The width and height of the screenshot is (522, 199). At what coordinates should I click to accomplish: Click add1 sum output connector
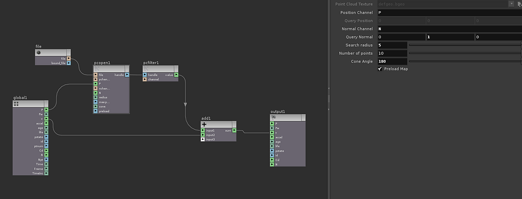[234, 130]
